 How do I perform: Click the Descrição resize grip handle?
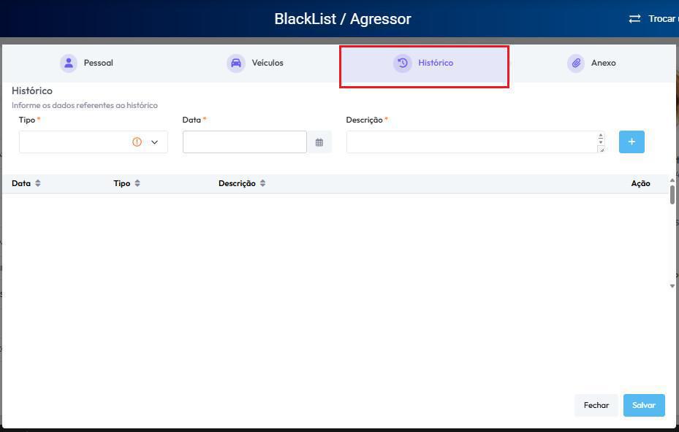point(601,149)
